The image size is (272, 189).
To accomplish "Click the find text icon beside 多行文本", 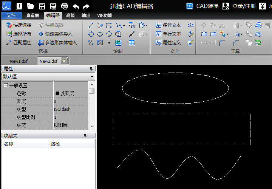I will click(190, 25).
